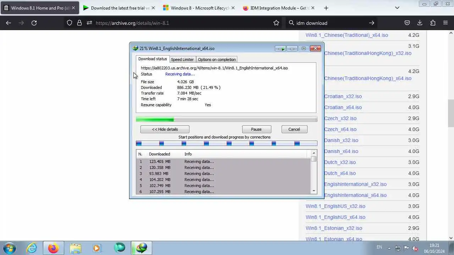Open the Win8.1_Chinese(Traditional)_x64.iso link
Image resolution: width=454 pixels, height=255 pixels.
point(347,35)
